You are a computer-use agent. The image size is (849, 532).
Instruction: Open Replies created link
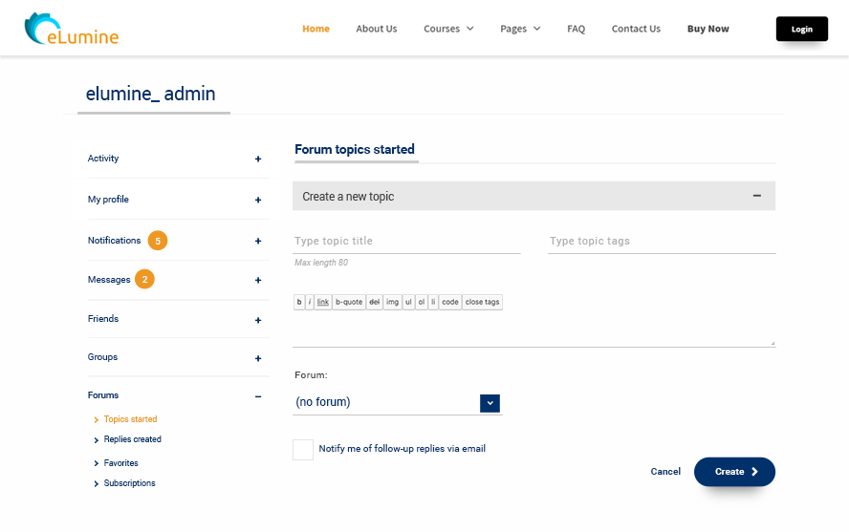point(133,439)
